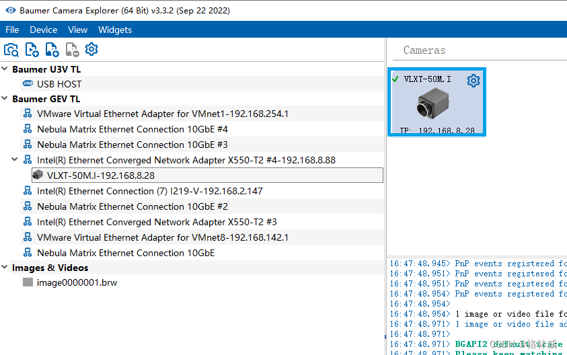Click the Images & Videos heading
567x355 pixels.
pyautogui.click(x=50, y=268)
